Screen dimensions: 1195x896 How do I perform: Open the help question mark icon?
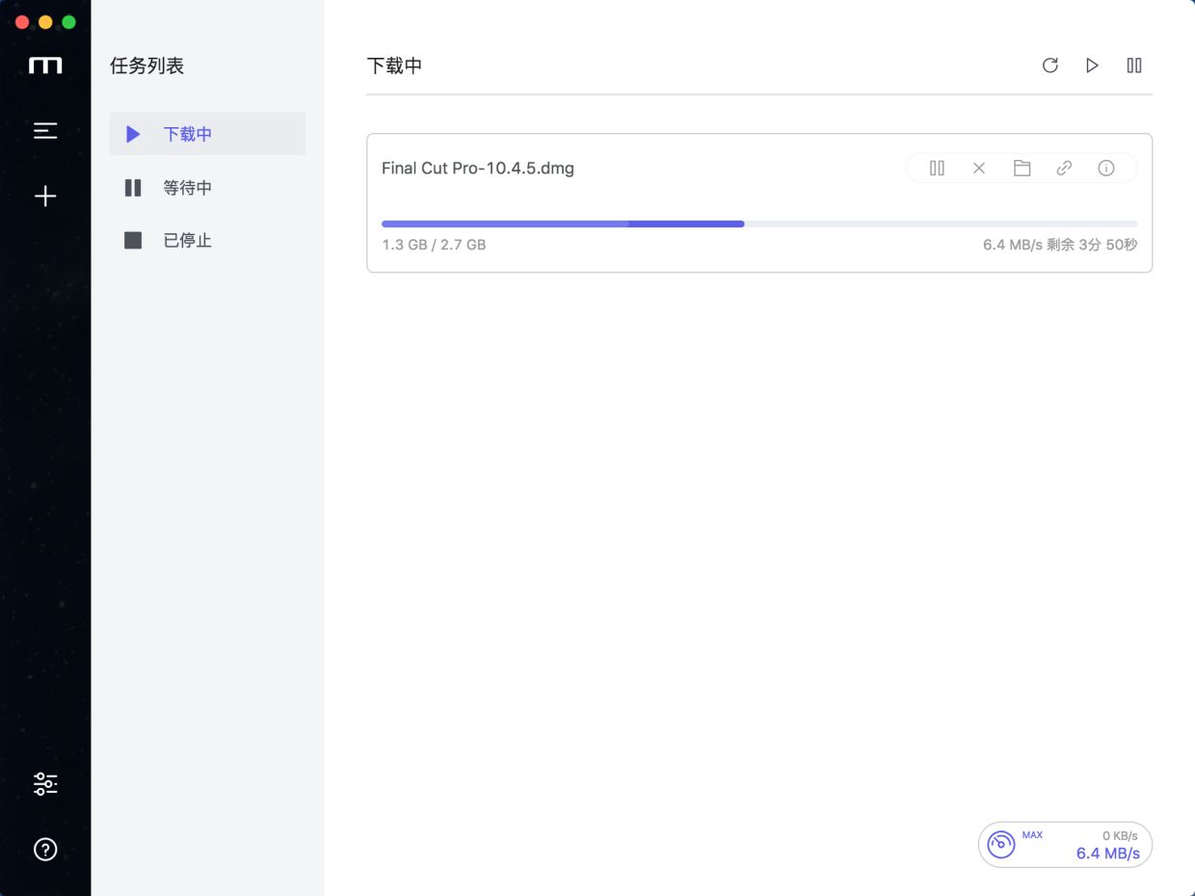(45, 849)
